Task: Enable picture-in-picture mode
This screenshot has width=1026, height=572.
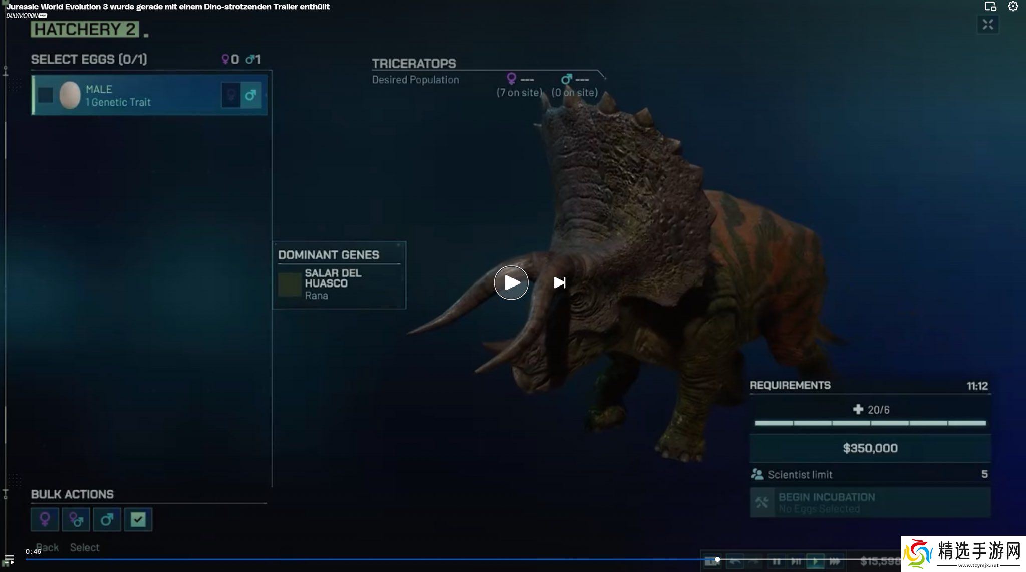Action: click(990, 7)
